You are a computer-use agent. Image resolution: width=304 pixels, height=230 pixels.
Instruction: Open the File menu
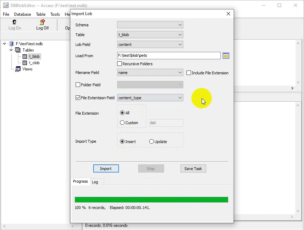pos(6,14)
